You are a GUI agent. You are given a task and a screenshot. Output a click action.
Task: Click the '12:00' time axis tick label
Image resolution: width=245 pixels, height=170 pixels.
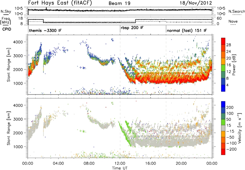120,163
